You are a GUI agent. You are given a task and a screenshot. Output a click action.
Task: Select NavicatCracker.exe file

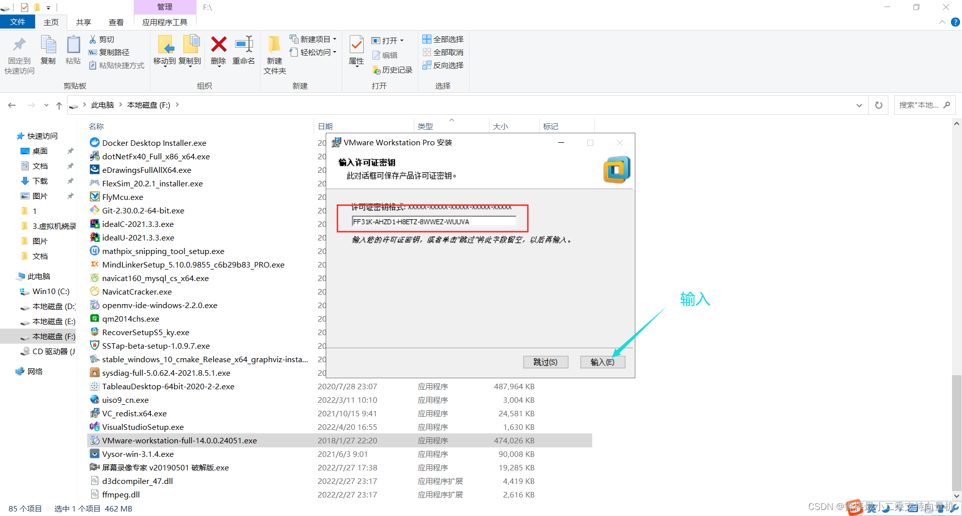[137, 292]
